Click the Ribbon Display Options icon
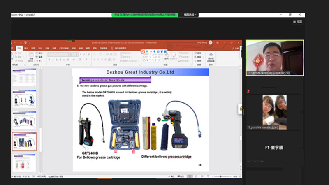Screen dimensions: 329x185 pos(218,43)
